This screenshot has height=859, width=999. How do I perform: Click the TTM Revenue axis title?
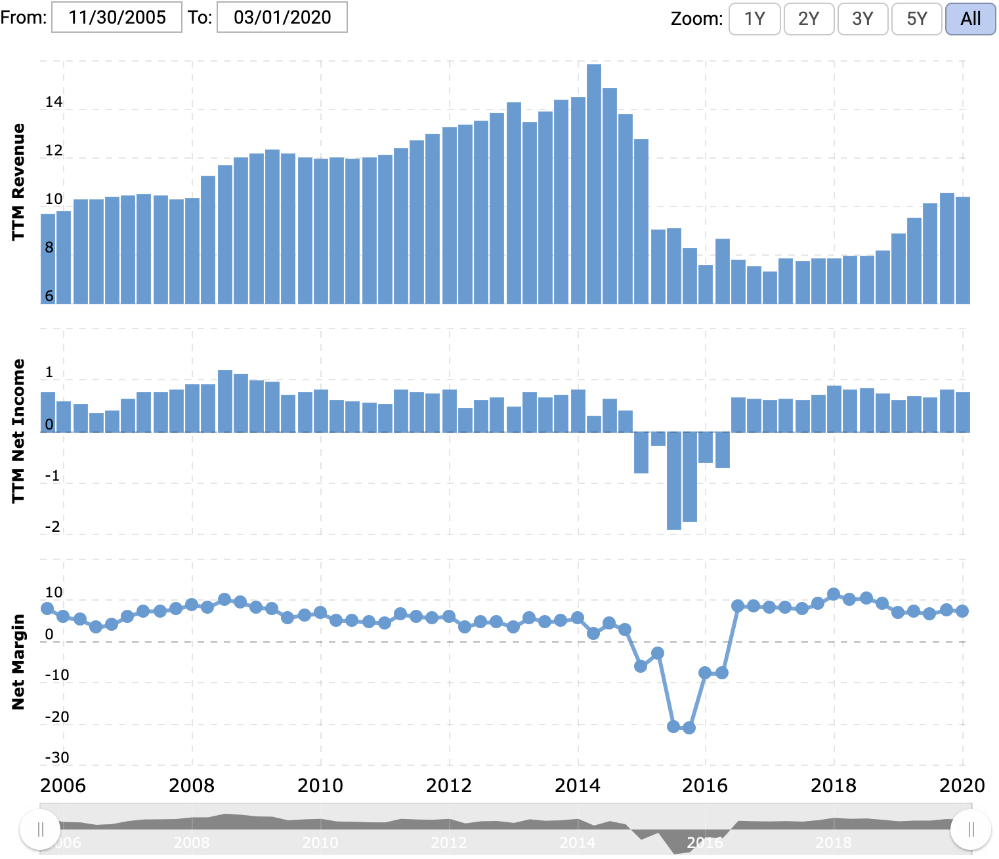pos(18,182)
